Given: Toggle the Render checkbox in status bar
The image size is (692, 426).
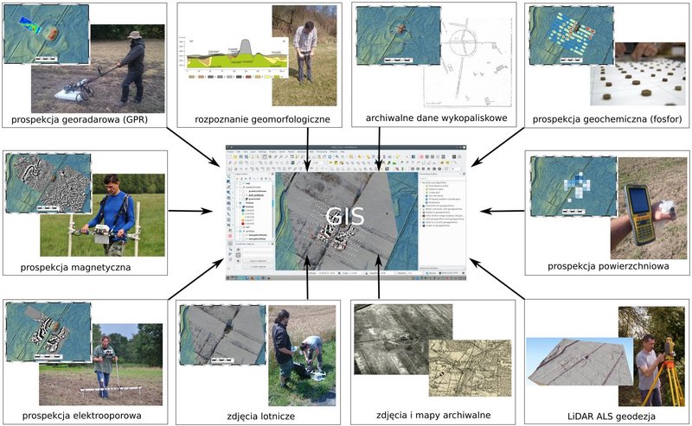Looking at the screenshot, I should (x=427, y=273).
